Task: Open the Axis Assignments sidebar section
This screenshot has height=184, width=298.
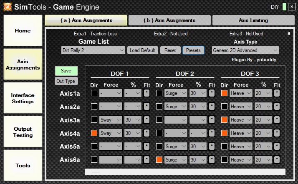Action: coord(23,64)
